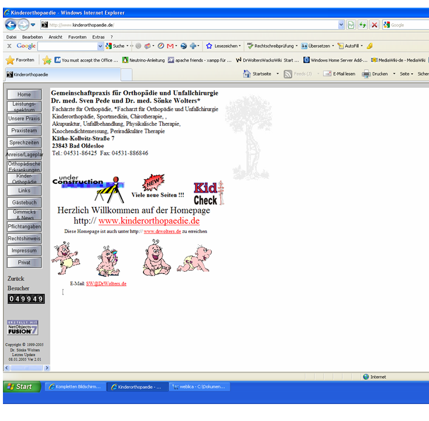Click the red Stop loading icon
Viewport: 429px width, 421px height.
tap(374, 25)
